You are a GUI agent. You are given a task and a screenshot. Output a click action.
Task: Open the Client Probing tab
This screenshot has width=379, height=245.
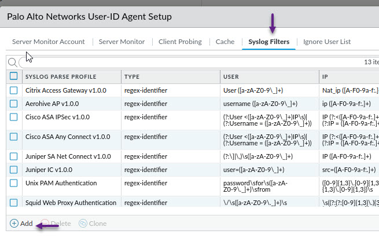tap(180, 42)
